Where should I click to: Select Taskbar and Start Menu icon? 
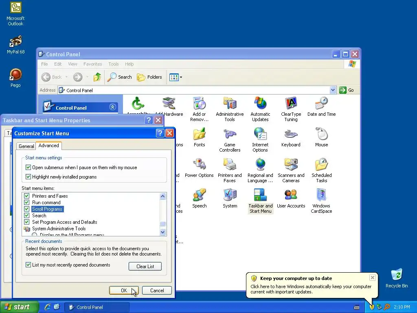260,201
